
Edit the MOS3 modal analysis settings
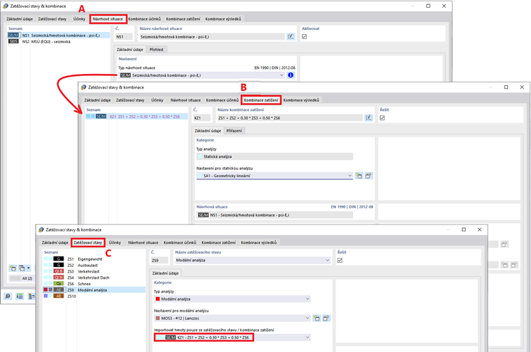pyautogui.click(x=326, y=319)
